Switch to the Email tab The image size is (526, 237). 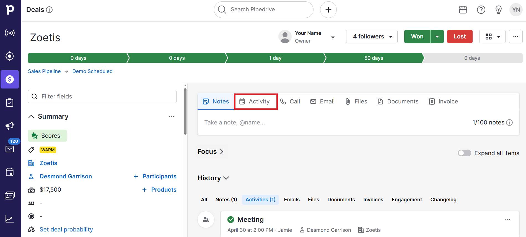(322, 101)
